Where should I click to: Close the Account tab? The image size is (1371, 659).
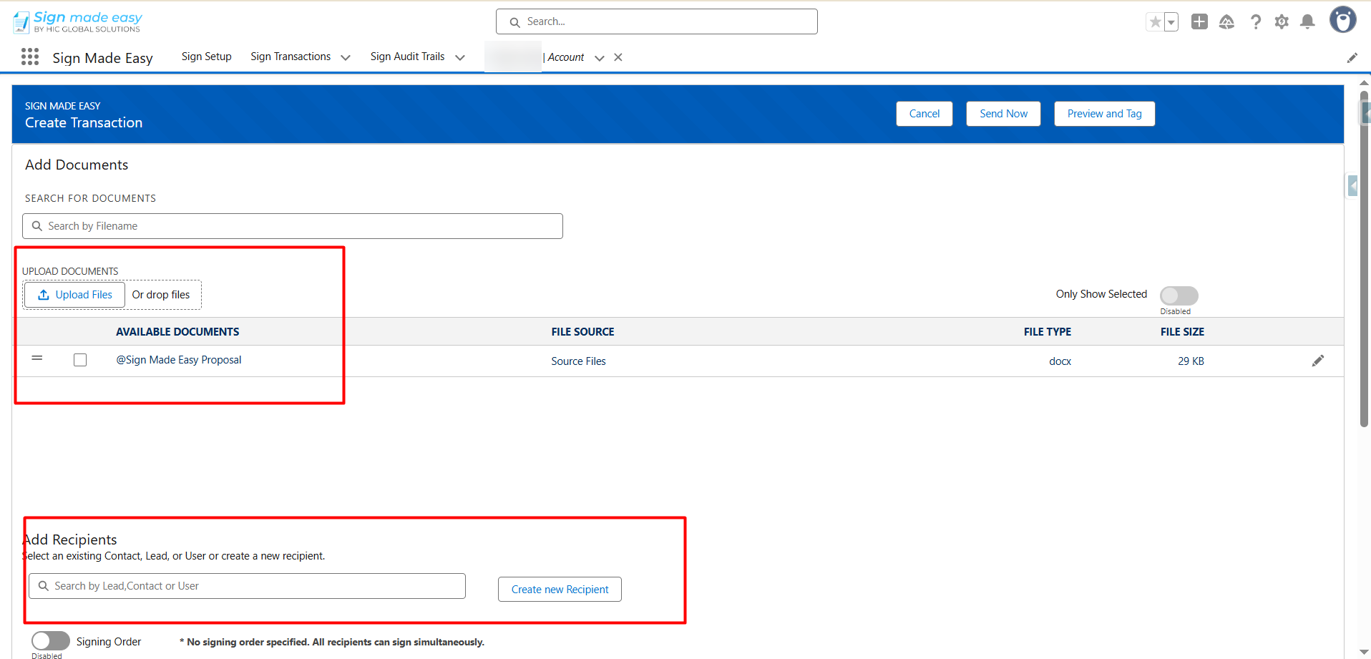(x=618, y=57)
